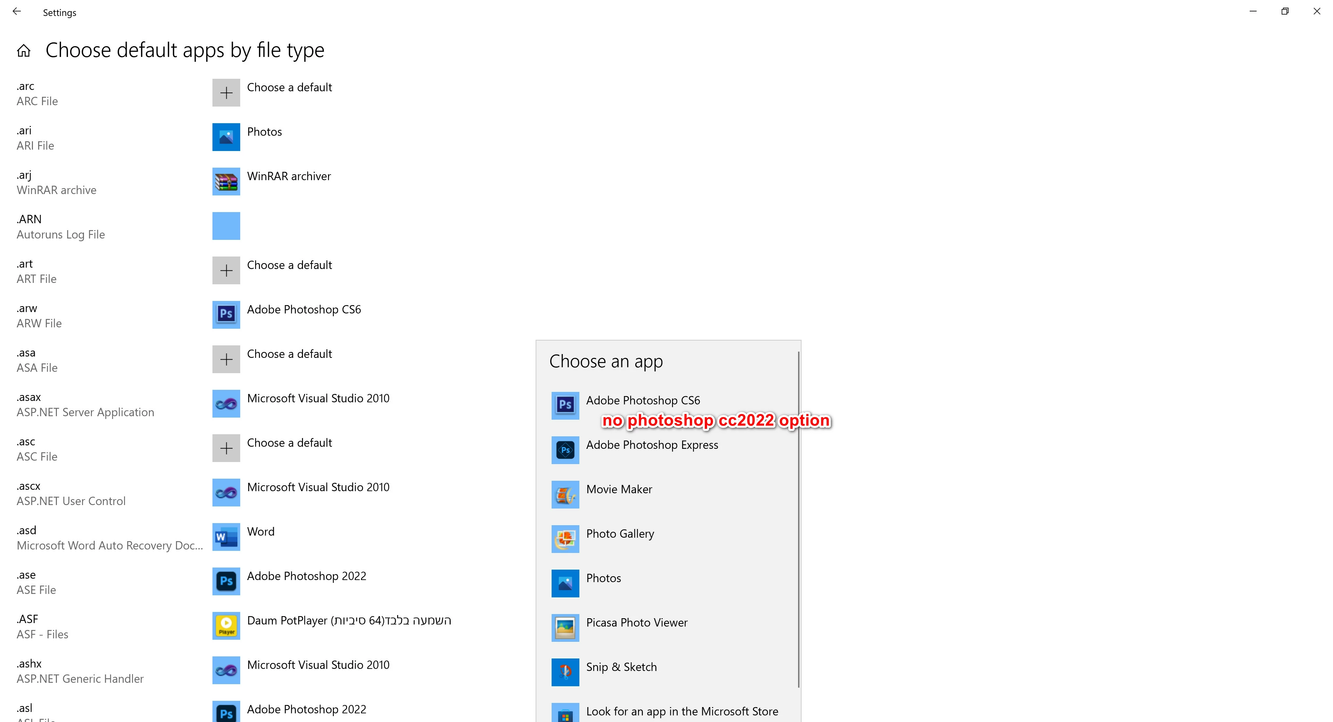Open Choose a default for .asa file
The height and width of the screenshot is (722, 1333).
[x=289, y=354]
